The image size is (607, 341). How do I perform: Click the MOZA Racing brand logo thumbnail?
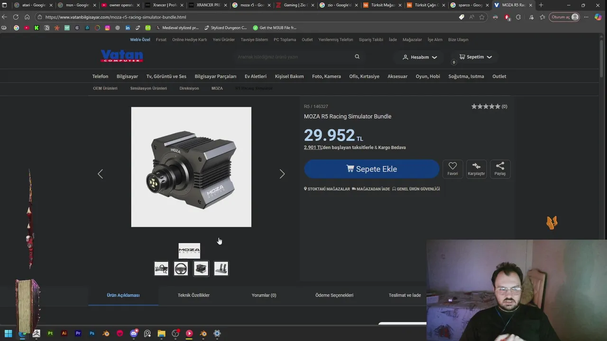[189, 251]
